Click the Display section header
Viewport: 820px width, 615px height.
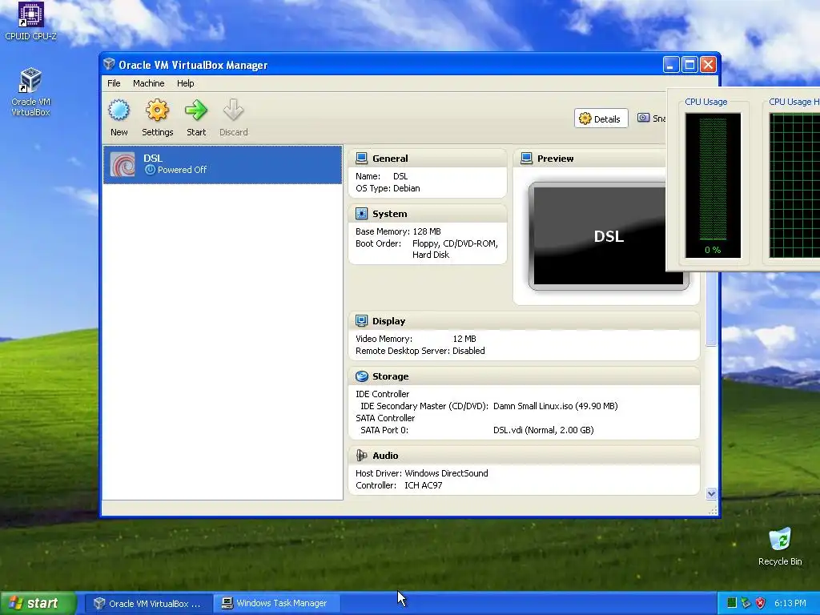coord(524,321)
